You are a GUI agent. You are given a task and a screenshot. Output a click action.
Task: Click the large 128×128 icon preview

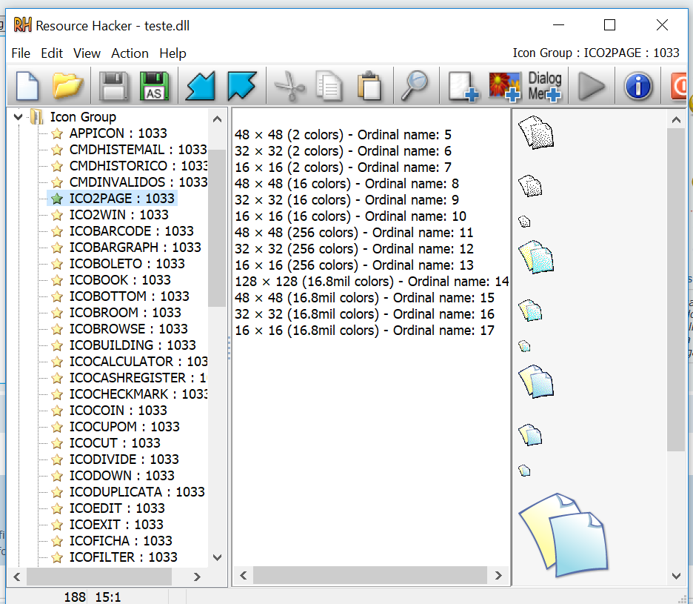tap(563, 534)
